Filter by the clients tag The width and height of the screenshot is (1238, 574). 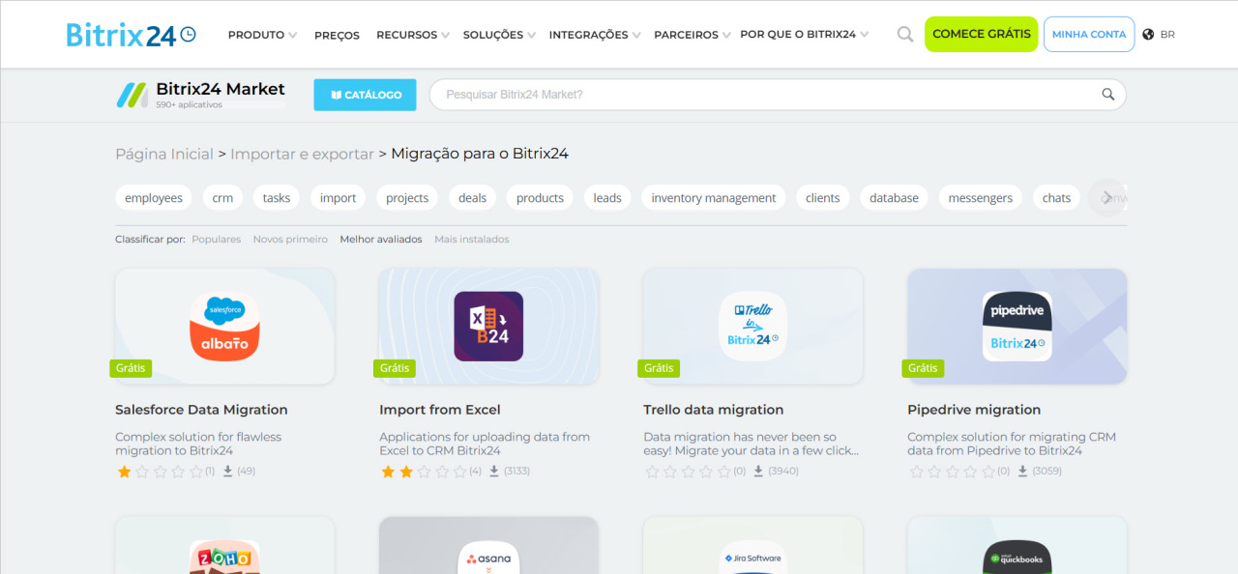tap(823, 198)
